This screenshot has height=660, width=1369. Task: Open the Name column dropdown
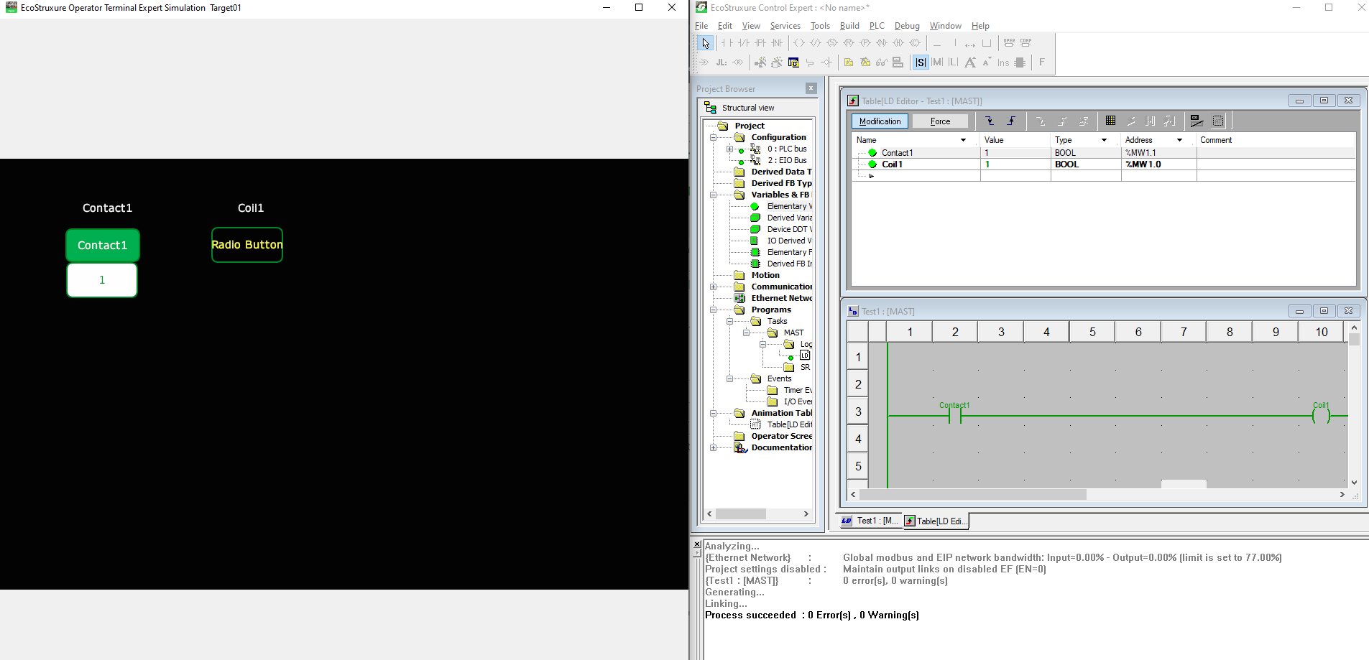coord(963,140)
